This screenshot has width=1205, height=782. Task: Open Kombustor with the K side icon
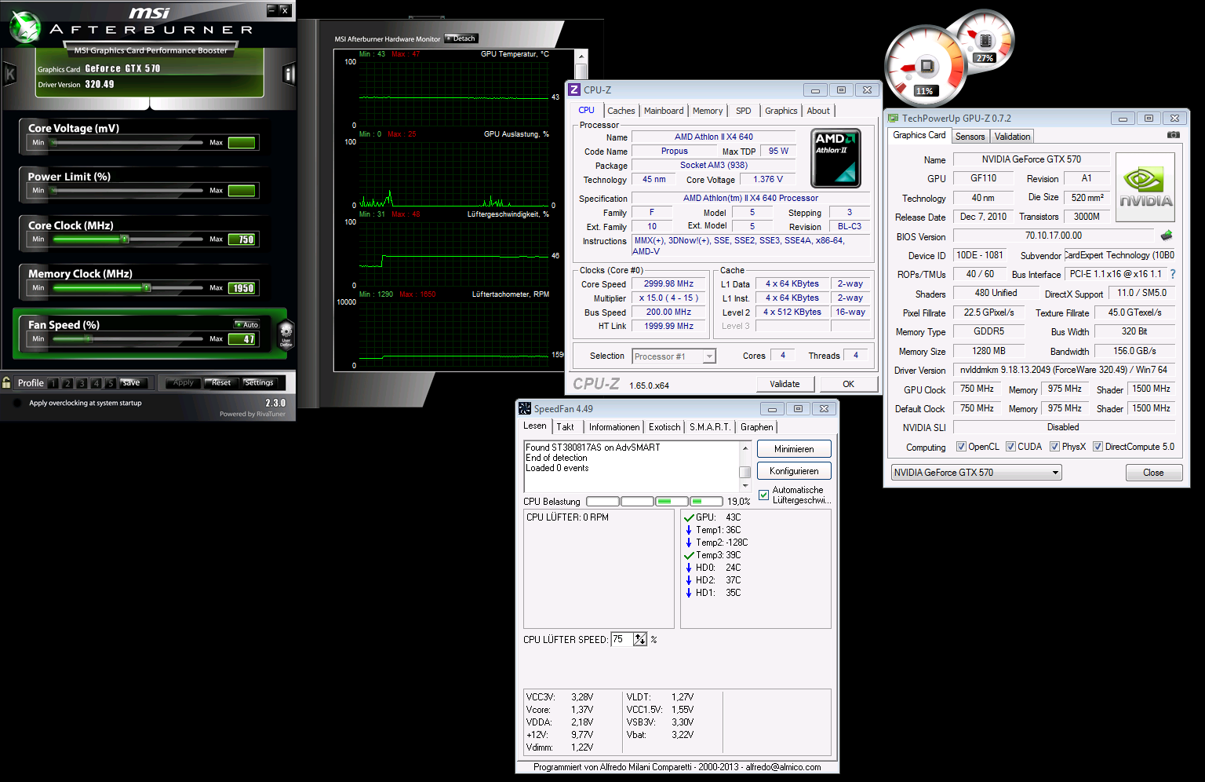click(10, 75)
